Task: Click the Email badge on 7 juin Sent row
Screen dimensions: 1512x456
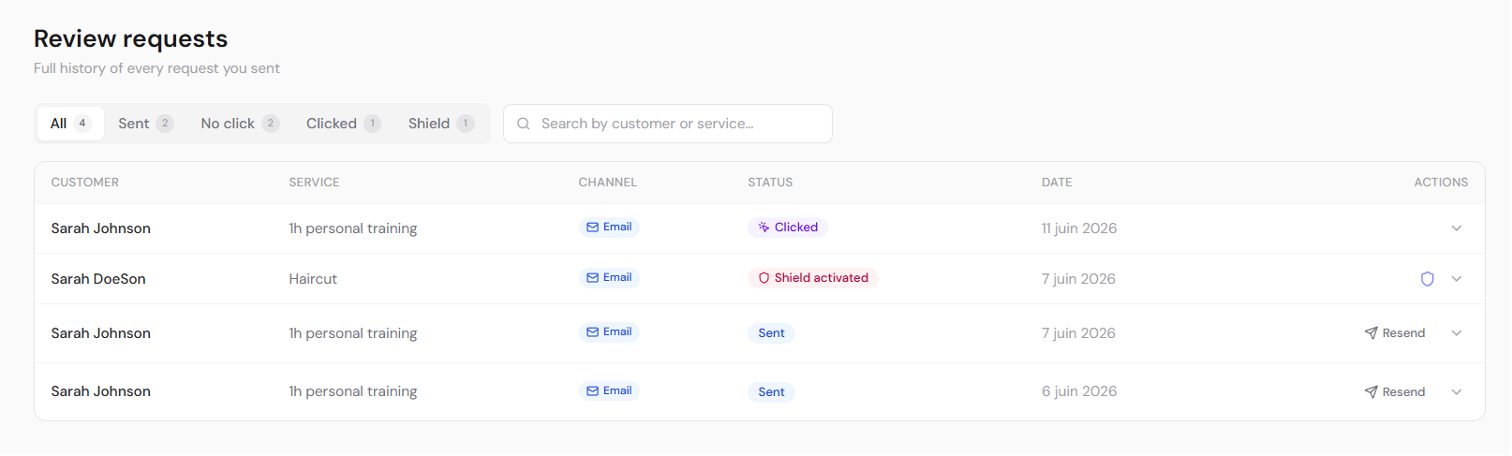Action: [x=609, y=331]
